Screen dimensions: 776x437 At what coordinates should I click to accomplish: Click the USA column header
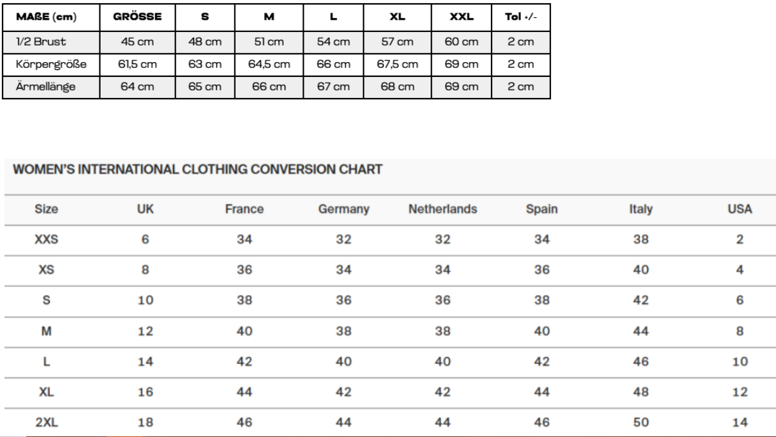coord(739,208)
